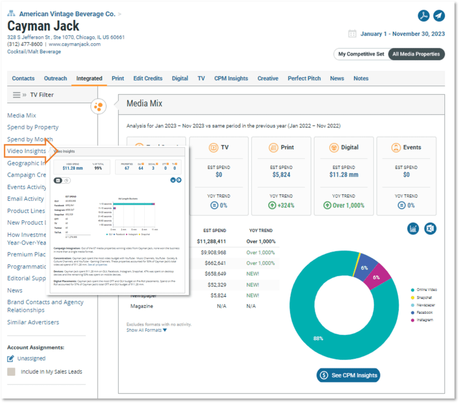The height and width of the screenshot is (403, 459).
Task: Open the top TV tab
Action: [201, 78]
